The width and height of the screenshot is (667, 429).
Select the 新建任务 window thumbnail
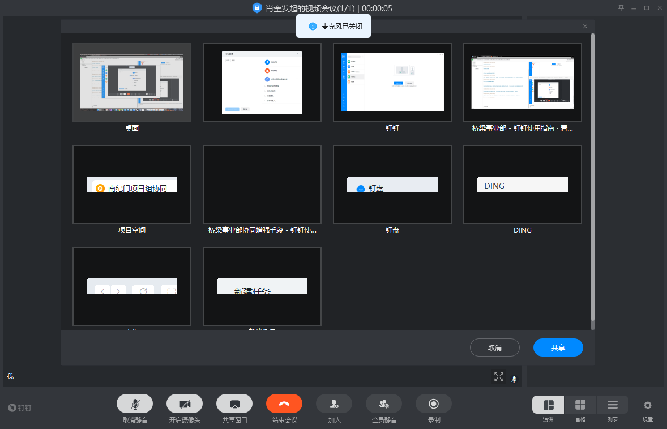pos(262,286)
